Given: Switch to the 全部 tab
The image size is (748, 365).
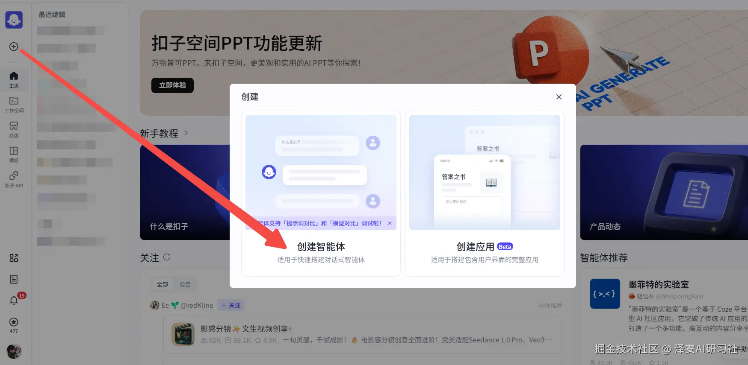Looking at the screenshot, I should (x=163, y=284).
